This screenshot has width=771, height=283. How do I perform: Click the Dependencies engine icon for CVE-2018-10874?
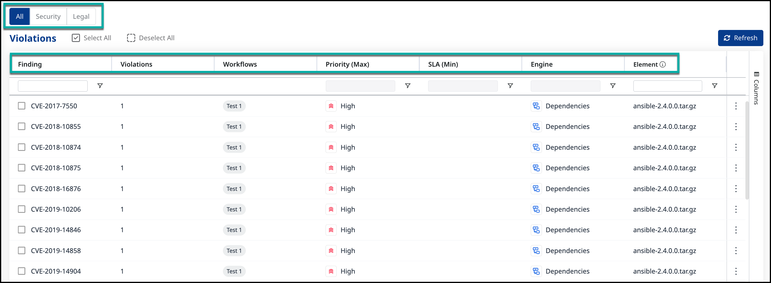[x=536, y=147]
